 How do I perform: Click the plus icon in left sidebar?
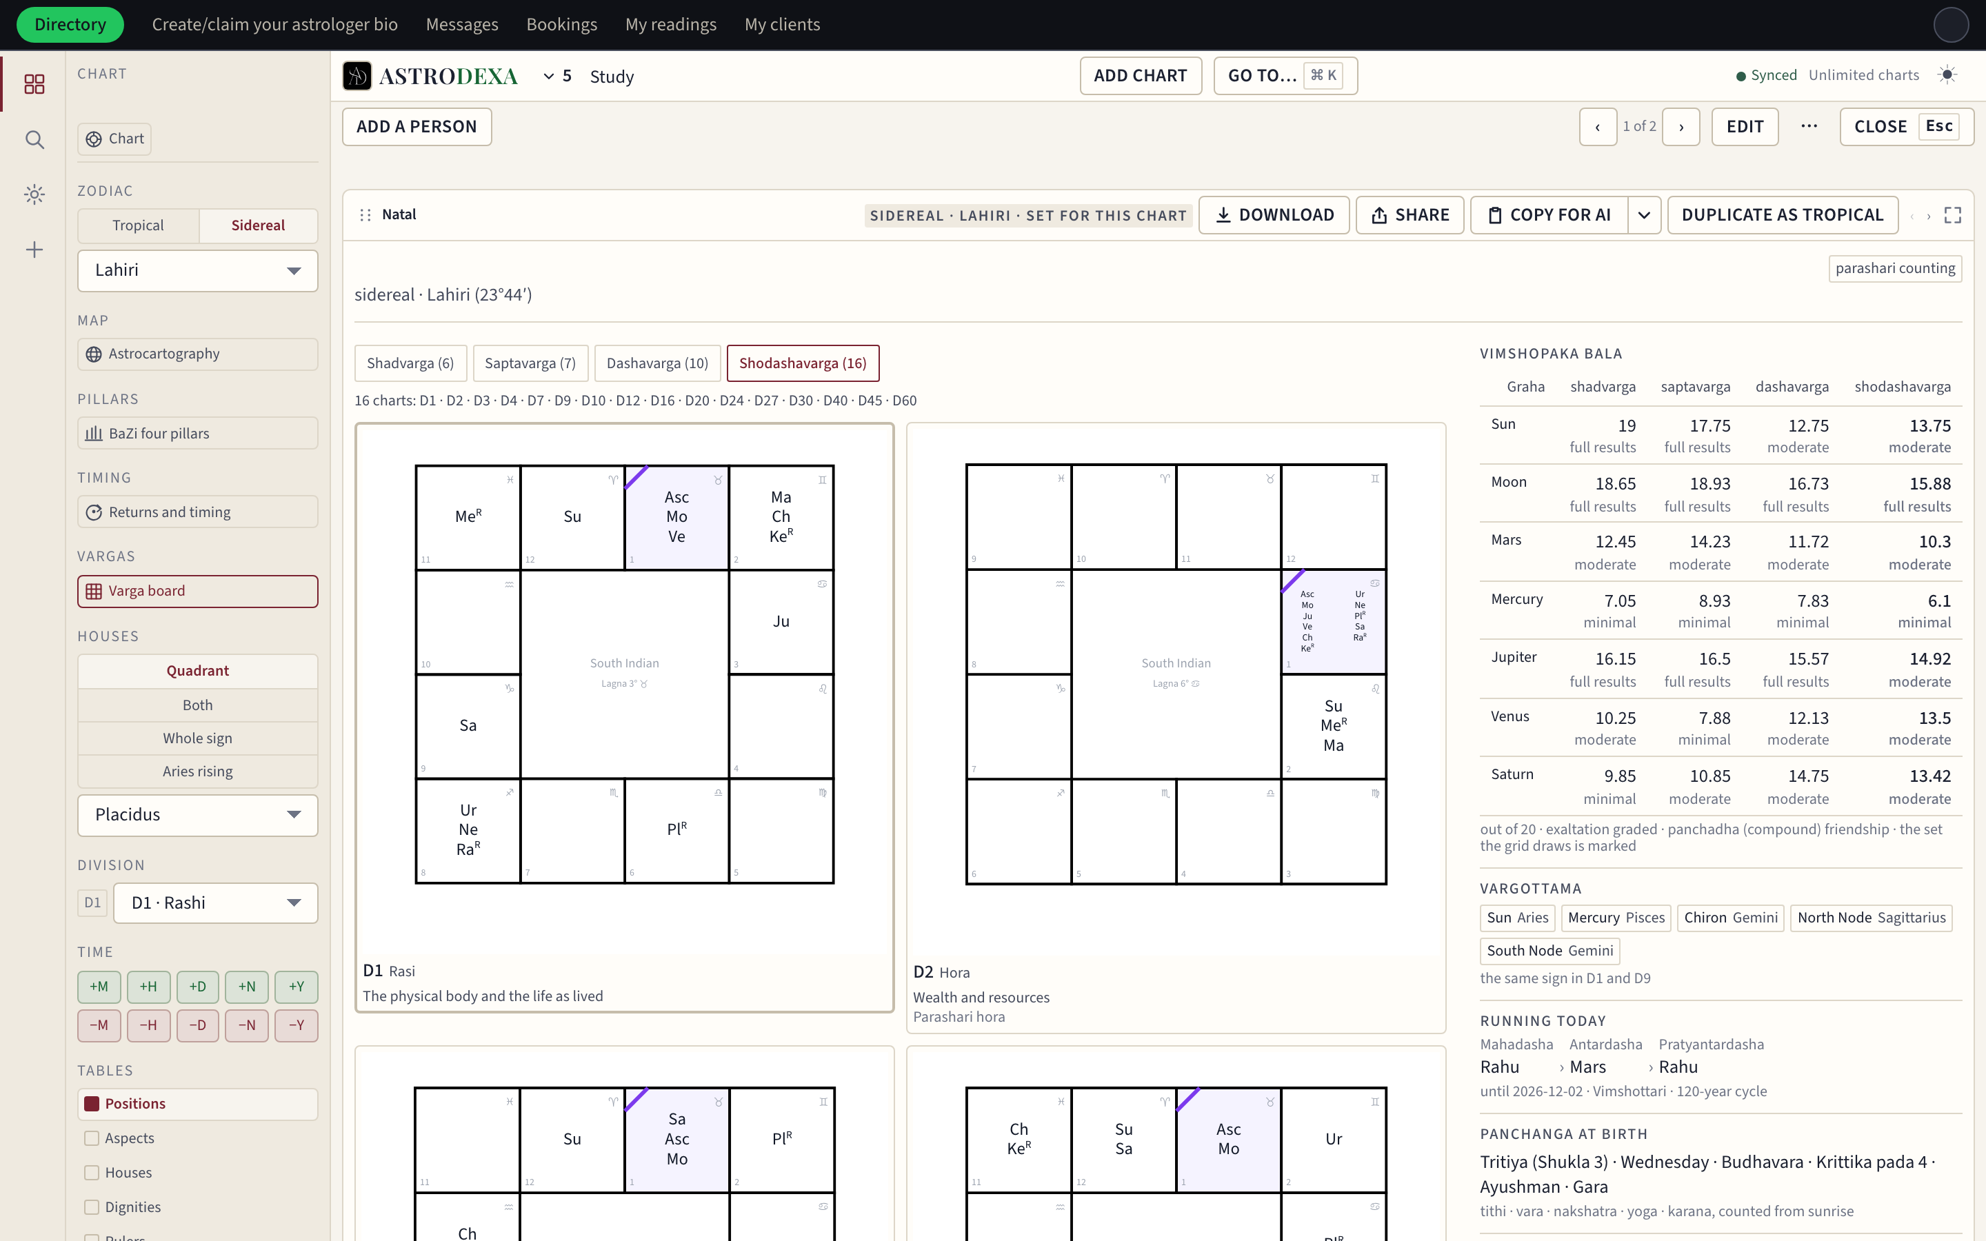point(34,250)
